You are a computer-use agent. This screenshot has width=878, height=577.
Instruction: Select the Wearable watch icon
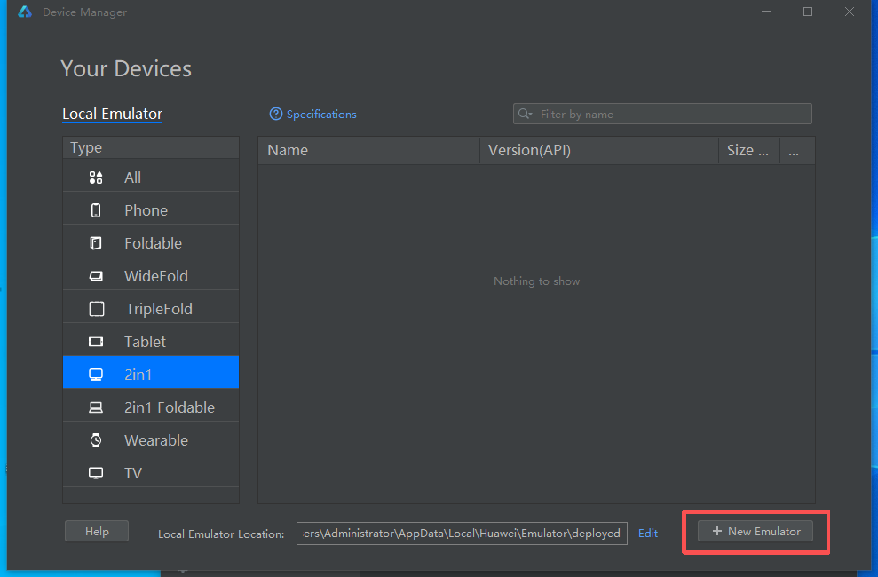tap(96, 440)
